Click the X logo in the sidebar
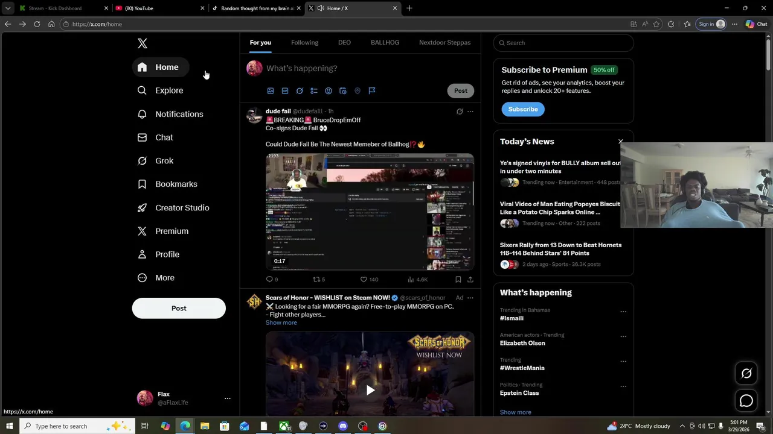This screenshot has height=434, width=773. (143, 43)
